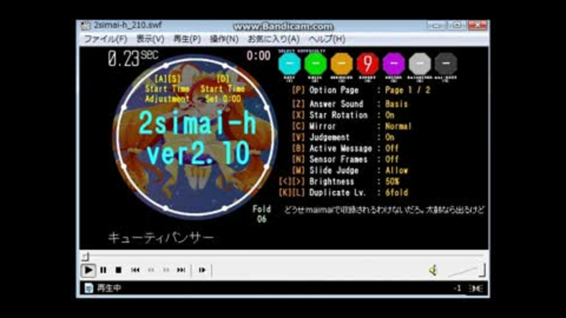The height and width of the screenshot is (318, 566).
Task: Click the rewind button
Action: click(x=151, y=270)
